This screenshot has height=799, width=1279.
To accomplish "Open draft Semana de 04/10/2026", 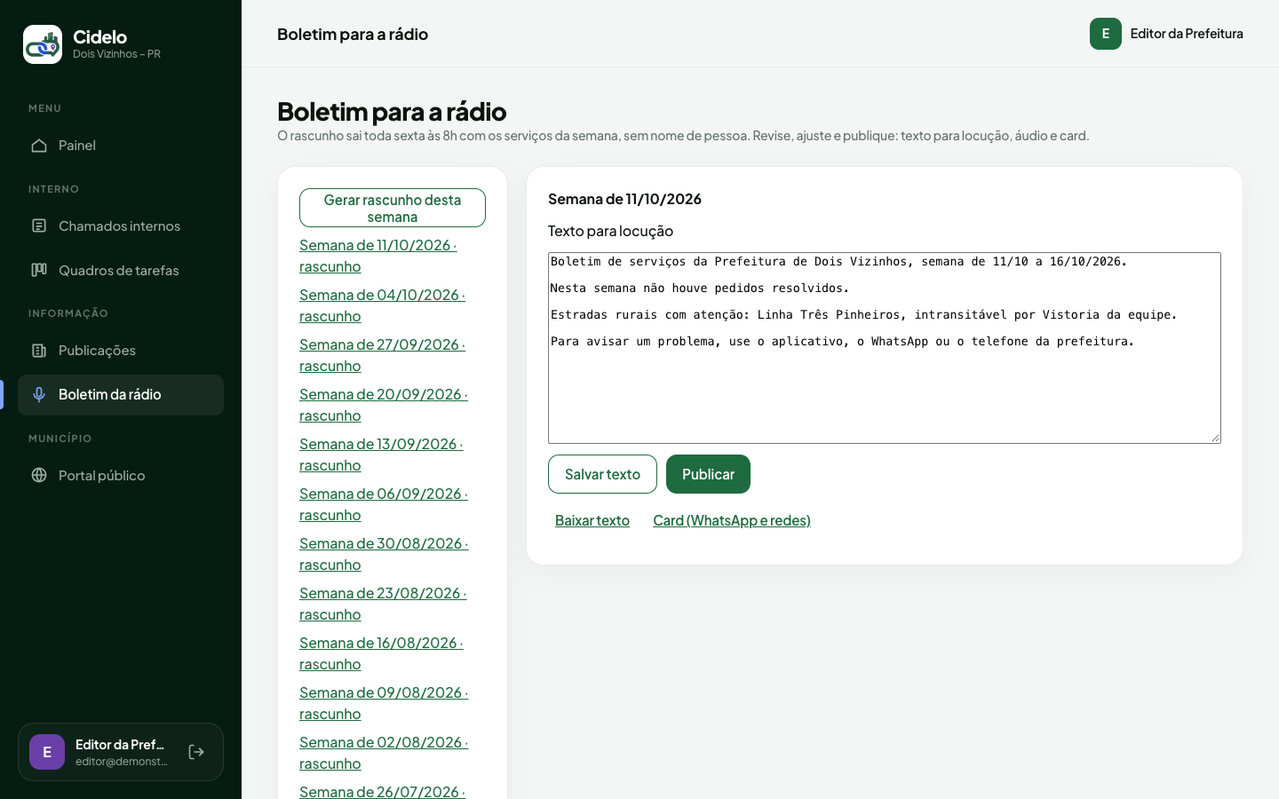I will [382, 305].
